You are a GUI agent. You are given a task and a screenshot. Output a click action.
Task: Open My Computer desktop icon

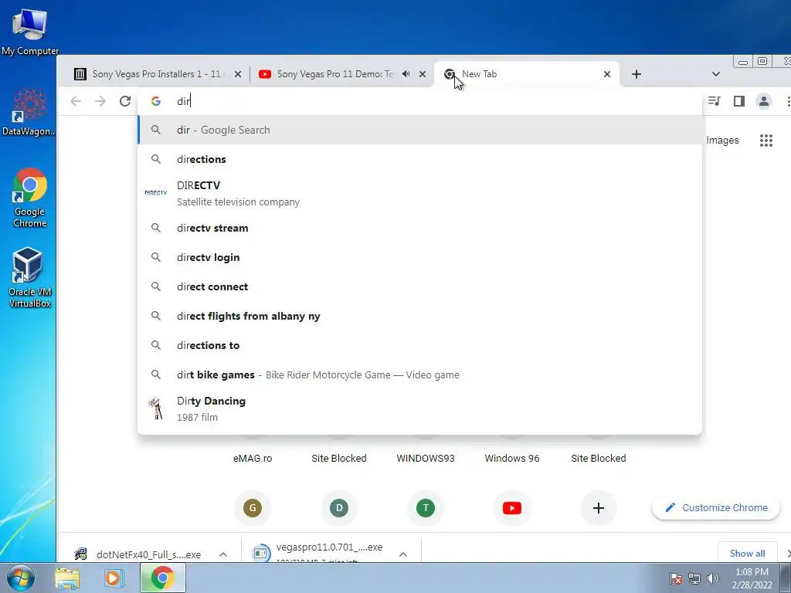coord(30,31)
